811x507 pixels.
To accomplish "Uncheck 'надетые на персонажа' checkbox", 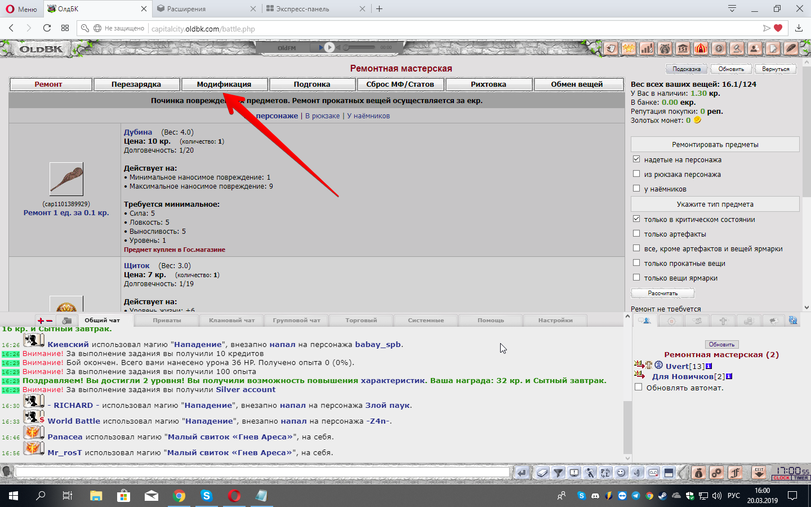I will click(x=636, y=159).
